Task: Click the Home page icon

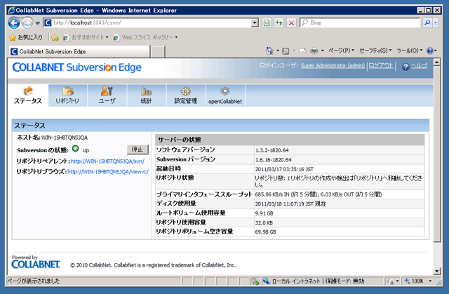Action: coord(269,51)
